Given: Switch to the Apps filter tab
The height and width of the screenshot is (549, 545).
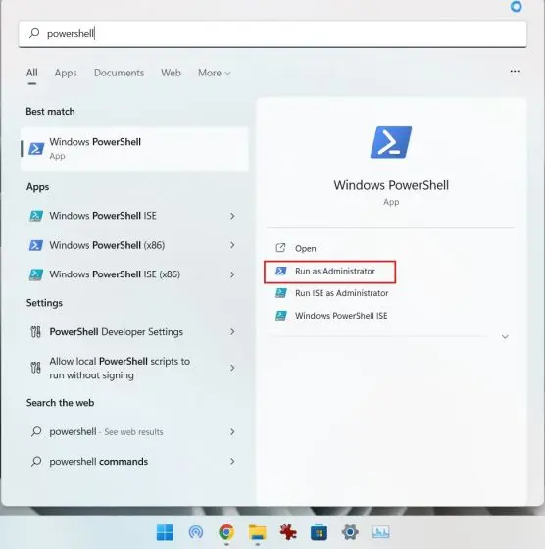Looking at the screenshot, I should tap(66, 73).
